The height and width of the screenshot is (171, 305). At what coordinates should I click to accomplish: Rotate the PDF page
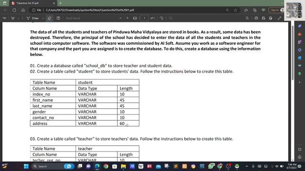(x=162, y=18)
